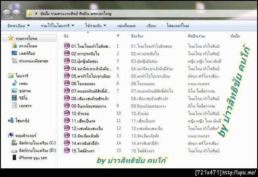Sort by ศิลปินร่วม contributing artists column
Image resolution: width=258 pixels, height=177 pixels.
coord(197,36)
